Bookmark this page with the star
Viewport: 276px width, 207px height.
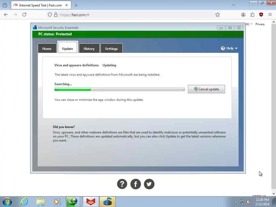coord(218,15)
